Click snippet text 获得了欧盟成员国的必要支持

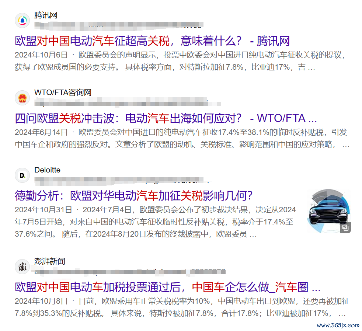click(65, 67)
